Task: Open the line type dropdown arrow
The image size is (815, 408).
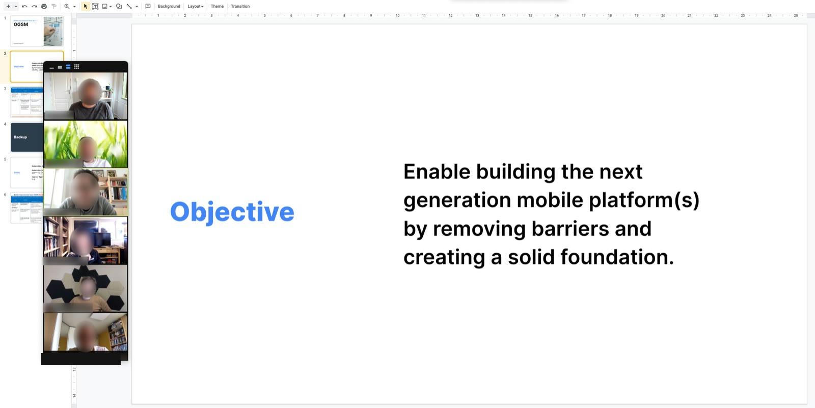Action: click(137, 7)
